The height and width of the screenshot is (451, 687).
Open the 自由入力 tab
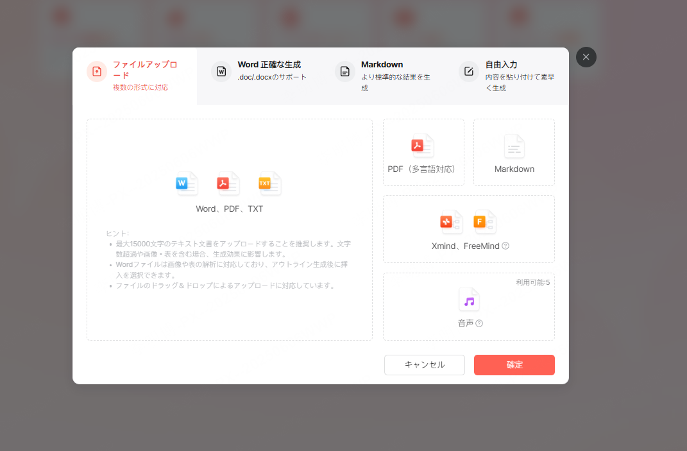click(x=507, y=71)
